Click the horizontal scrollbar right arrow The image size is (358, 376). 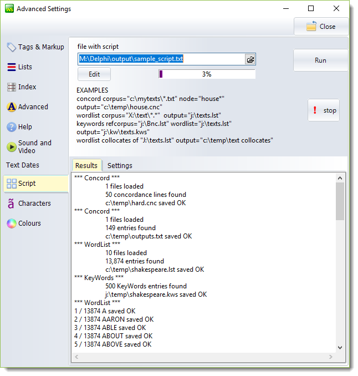331,357
